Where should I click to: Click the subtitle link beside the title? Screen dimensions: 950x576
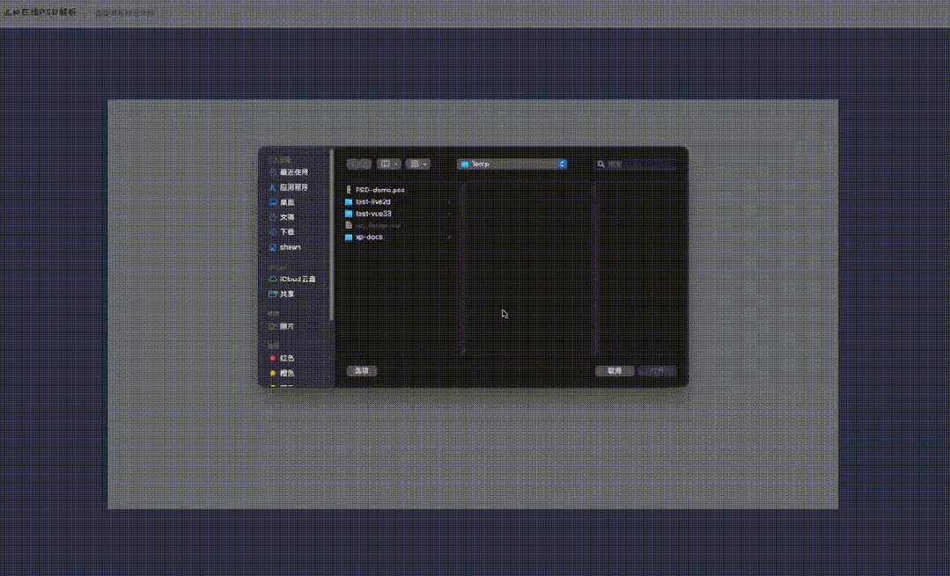coord(125,12)
